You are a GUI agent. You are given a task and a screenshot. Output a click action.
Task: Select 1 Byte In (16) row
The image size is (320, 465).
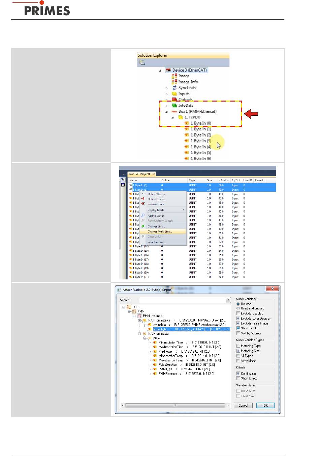pyautogui.click(x=202, y=255)
